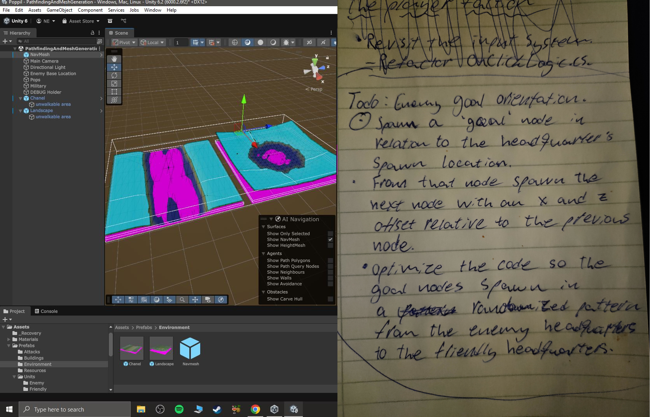This screenshot has height=417, width=650.
Task: Collapse the Obstacles section
Action: [x=263, y=292]
